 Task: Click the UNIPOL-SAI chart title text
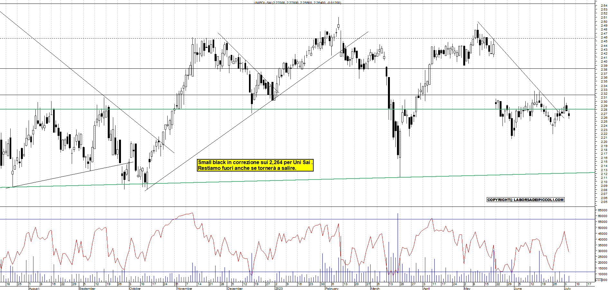pyautogui.click(x=298, y=3)
